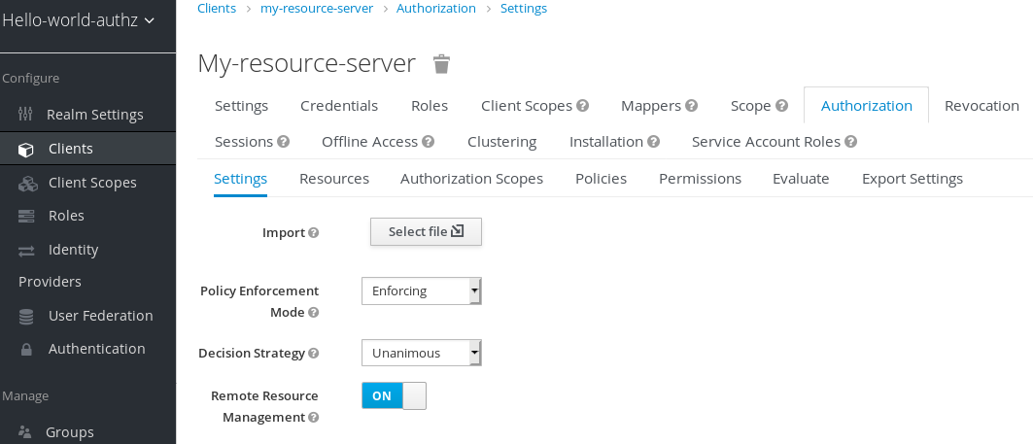Open the client Roles tab

click(x=430, y=105)
